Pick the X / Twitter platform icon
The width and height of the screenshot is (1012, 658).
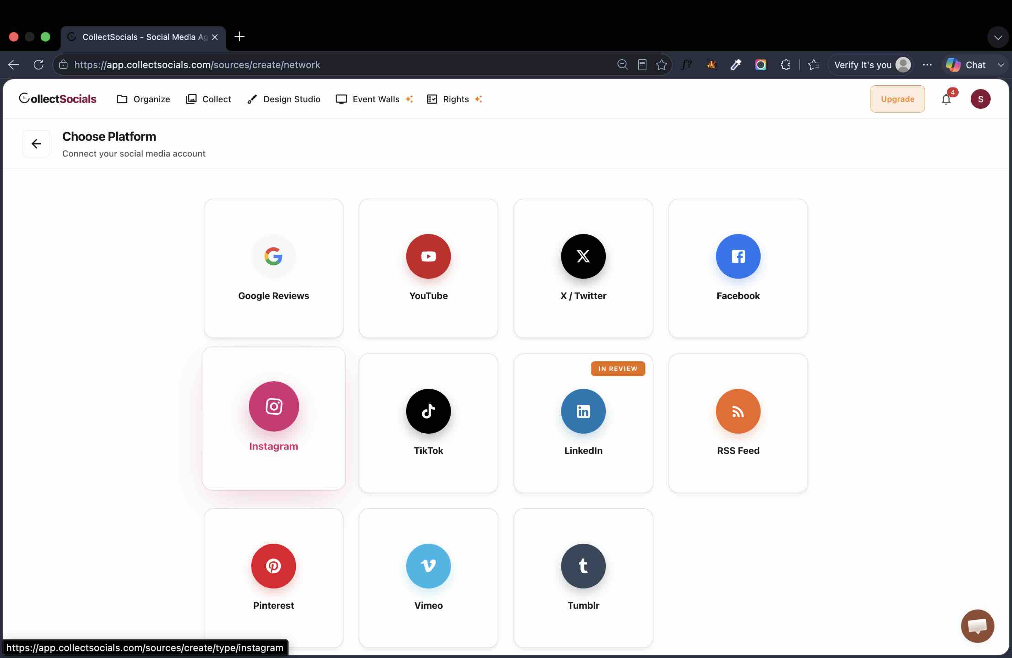[583, 256]
